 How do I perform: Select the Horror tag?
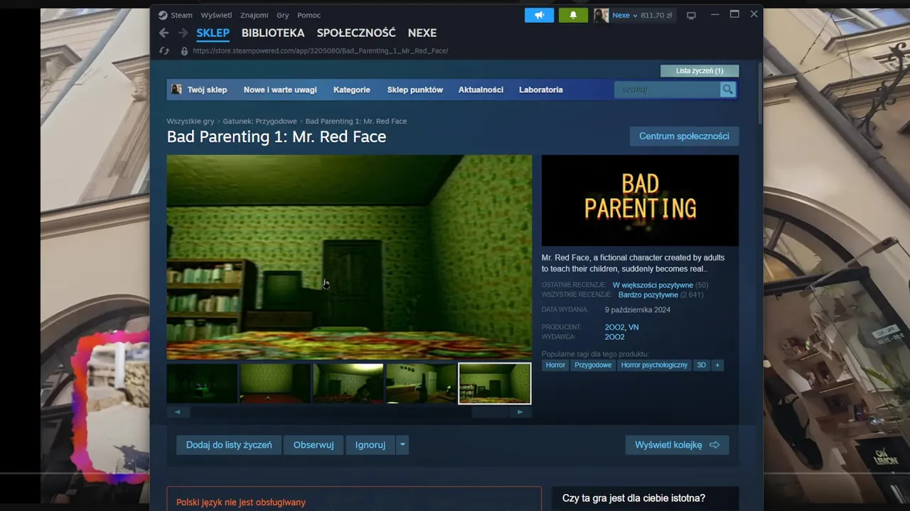(555, 365)
